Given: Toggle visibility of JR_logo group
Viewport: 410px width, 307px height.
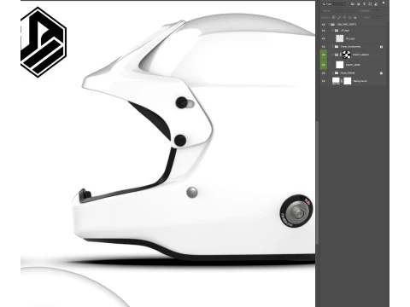Looking at the screenshot, I should 324,31.
